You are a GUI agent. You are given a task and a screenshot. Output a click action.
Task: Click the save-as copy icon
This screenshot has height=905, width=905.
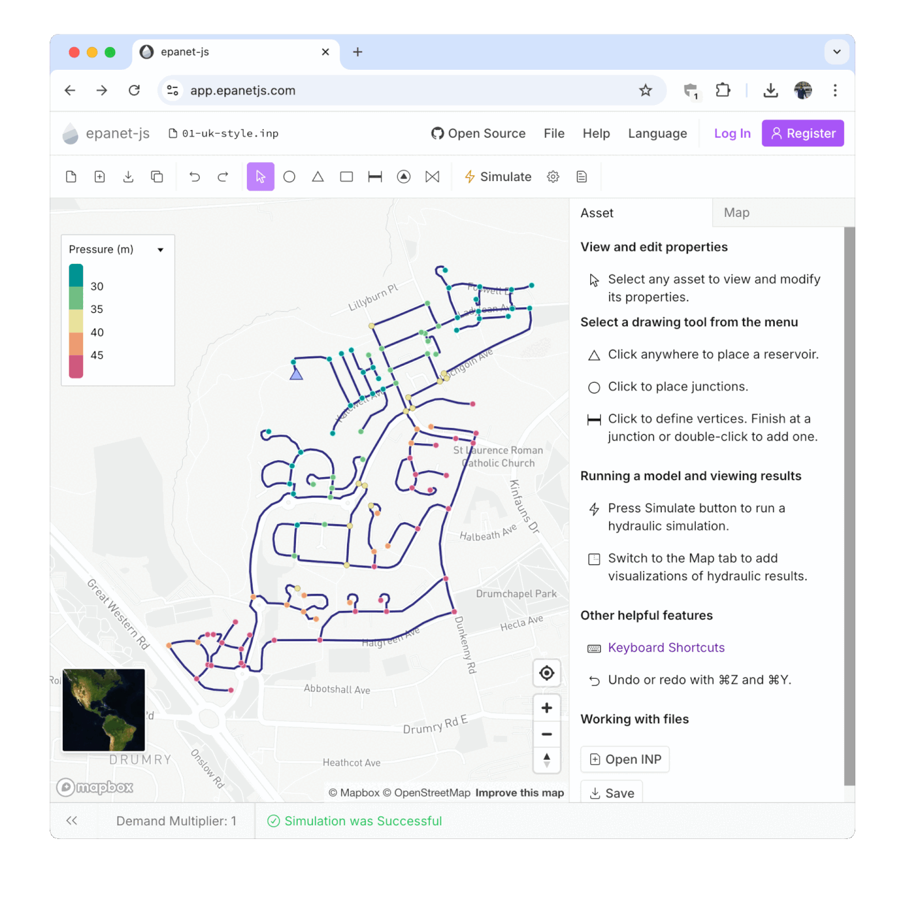157,177
